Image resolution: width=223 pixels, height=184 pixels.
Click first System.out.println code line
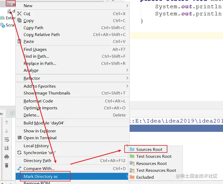pos(189,7)
